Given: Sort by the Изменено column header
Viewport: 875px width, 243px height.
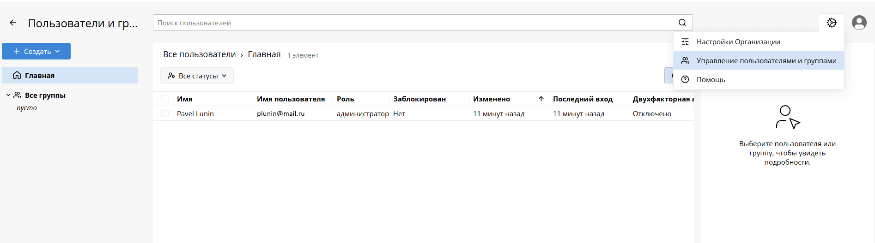Looking at the screenshot, I should point(492,99).
